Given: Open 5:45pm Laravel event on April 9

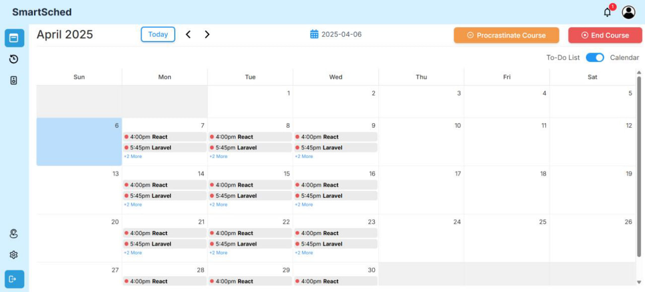Looking at the screenshot, I should (336, 148).
